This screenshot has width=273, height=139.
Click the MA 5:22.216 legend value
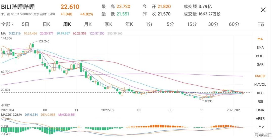pos(15,33)
